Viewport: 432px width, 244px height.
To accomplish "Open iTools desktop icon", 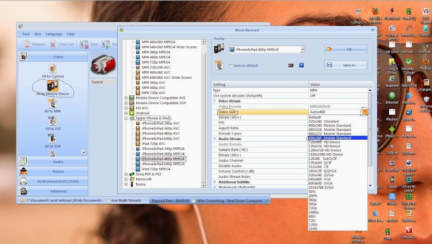I will click(x=392, y=197).
